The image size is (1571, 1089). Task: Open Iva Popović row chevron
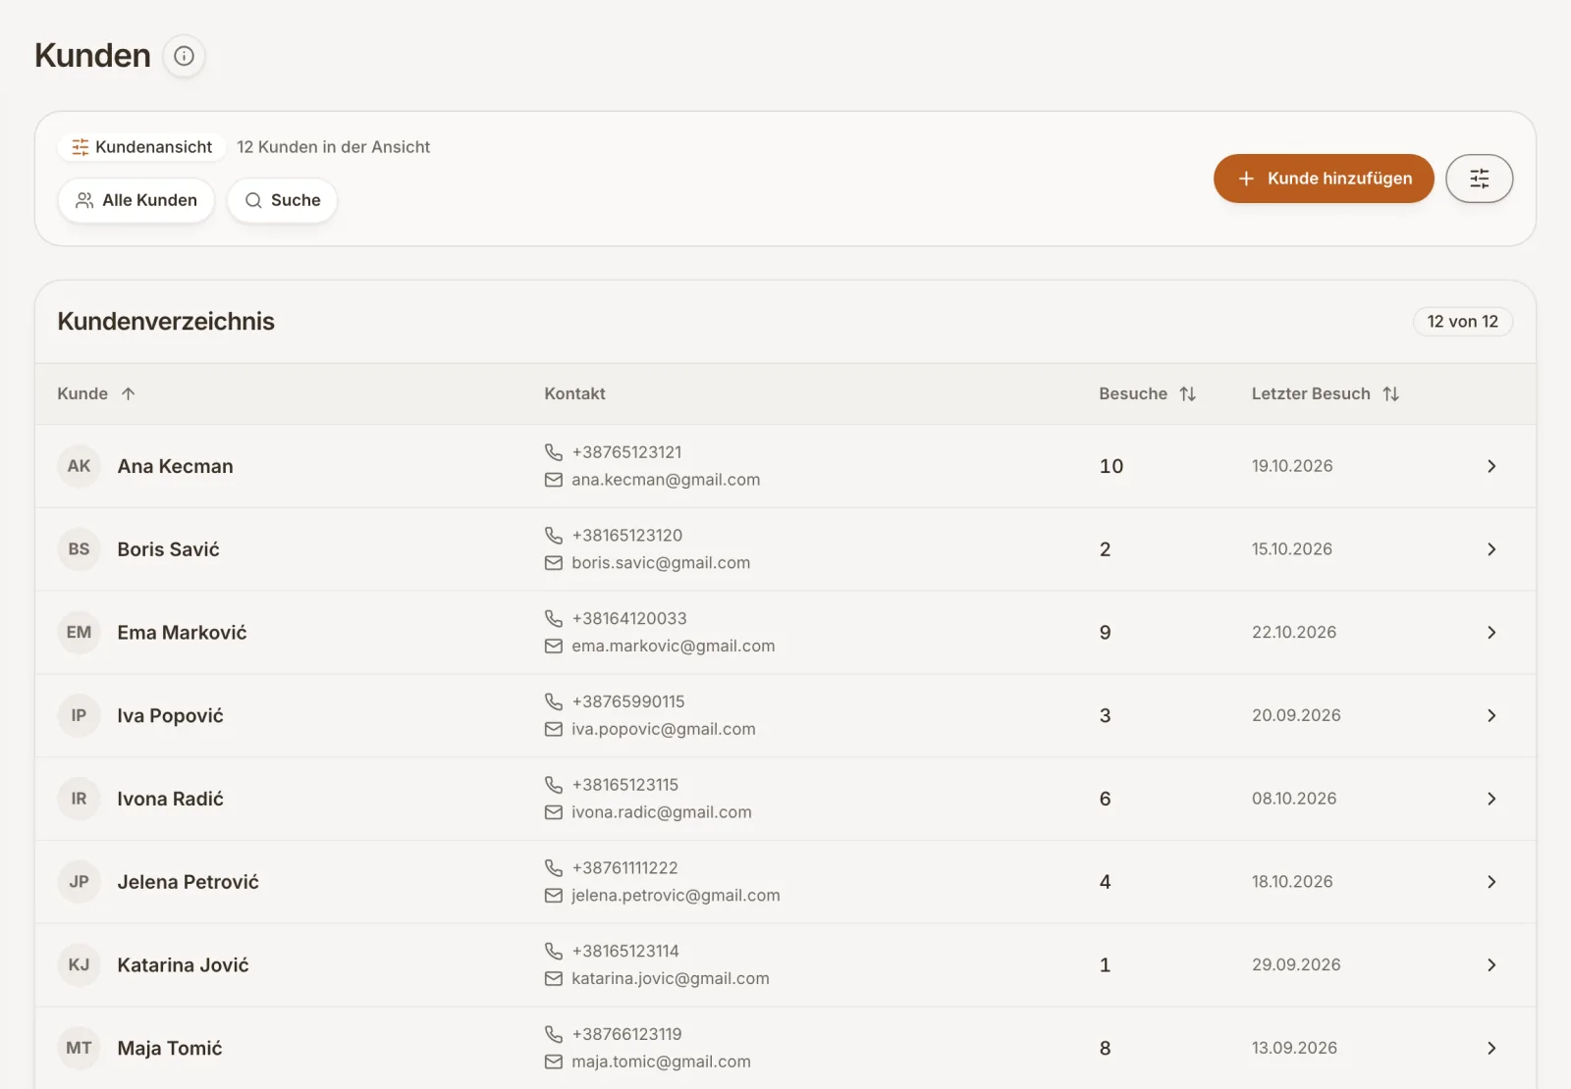point(1491,715)
